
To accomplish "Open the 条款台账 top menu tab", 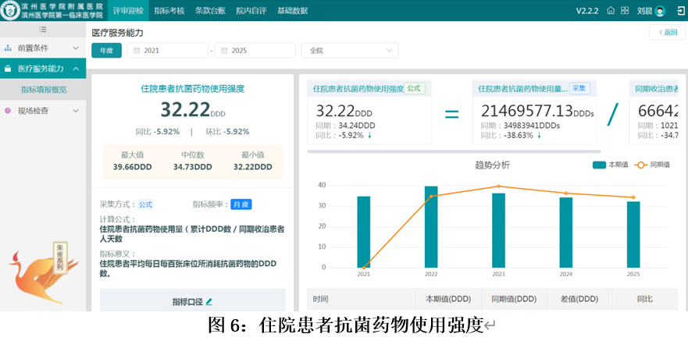I will point(210,10).
